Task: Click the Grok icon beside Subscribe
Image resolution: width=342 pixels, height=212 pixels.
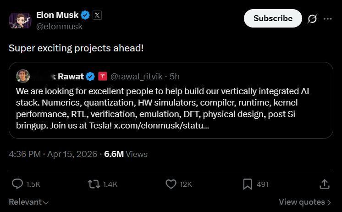Action: 312,19
